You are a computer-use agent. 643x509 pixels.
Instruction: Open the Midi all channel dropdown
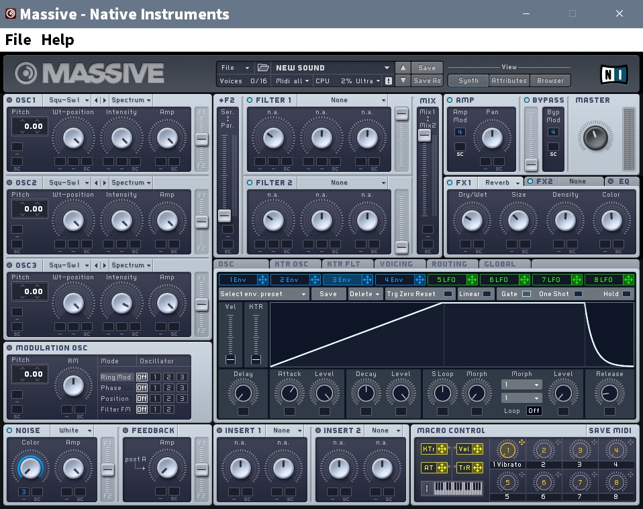point(292,81)
